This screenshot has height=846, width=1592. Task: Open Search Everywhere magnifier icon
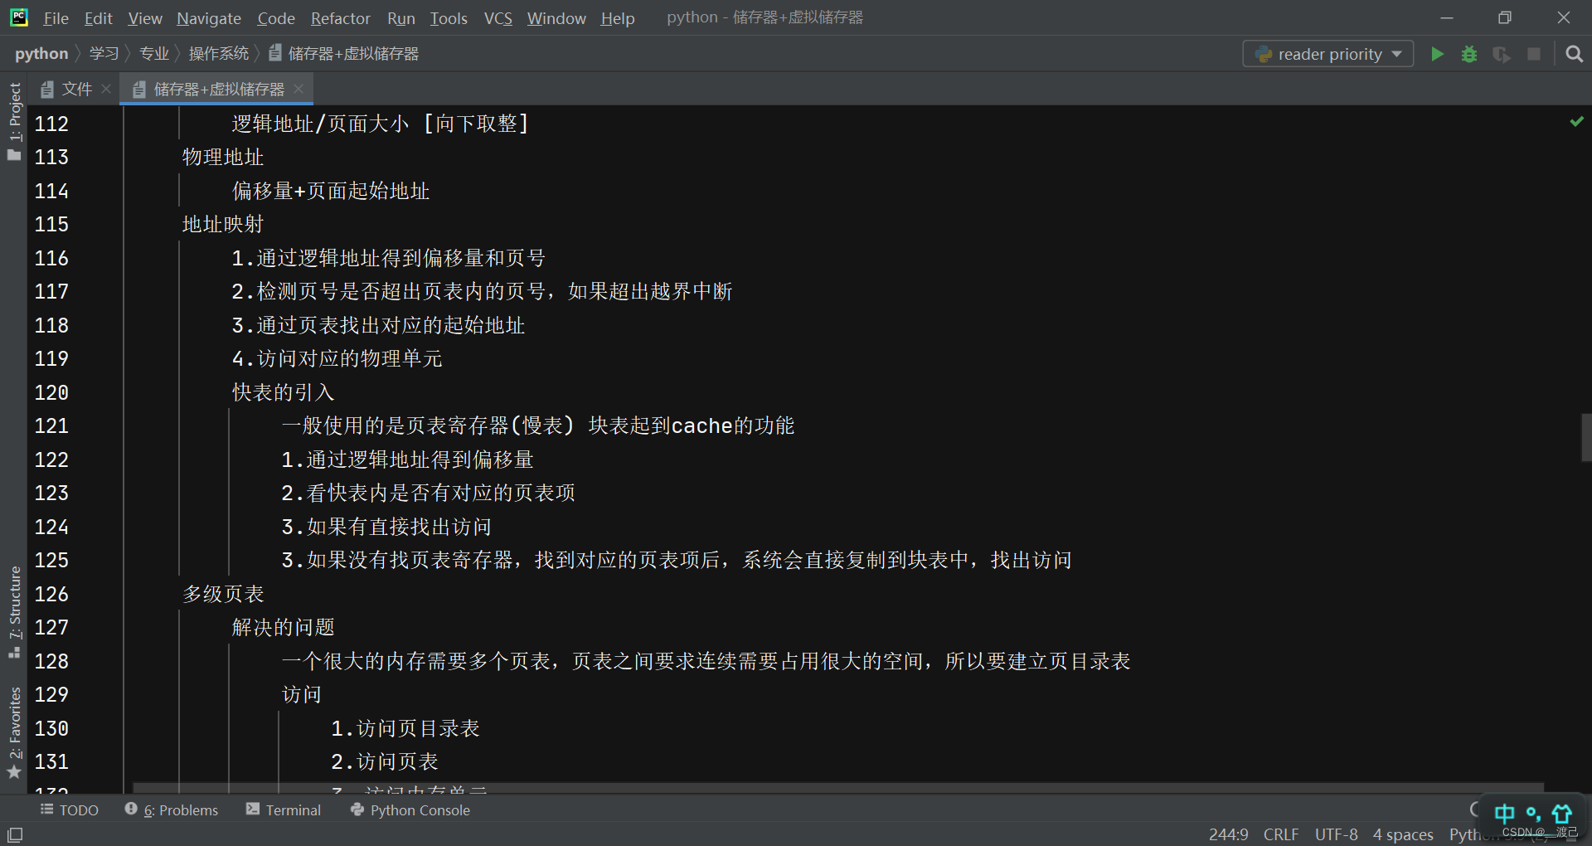coord(1574,54)
